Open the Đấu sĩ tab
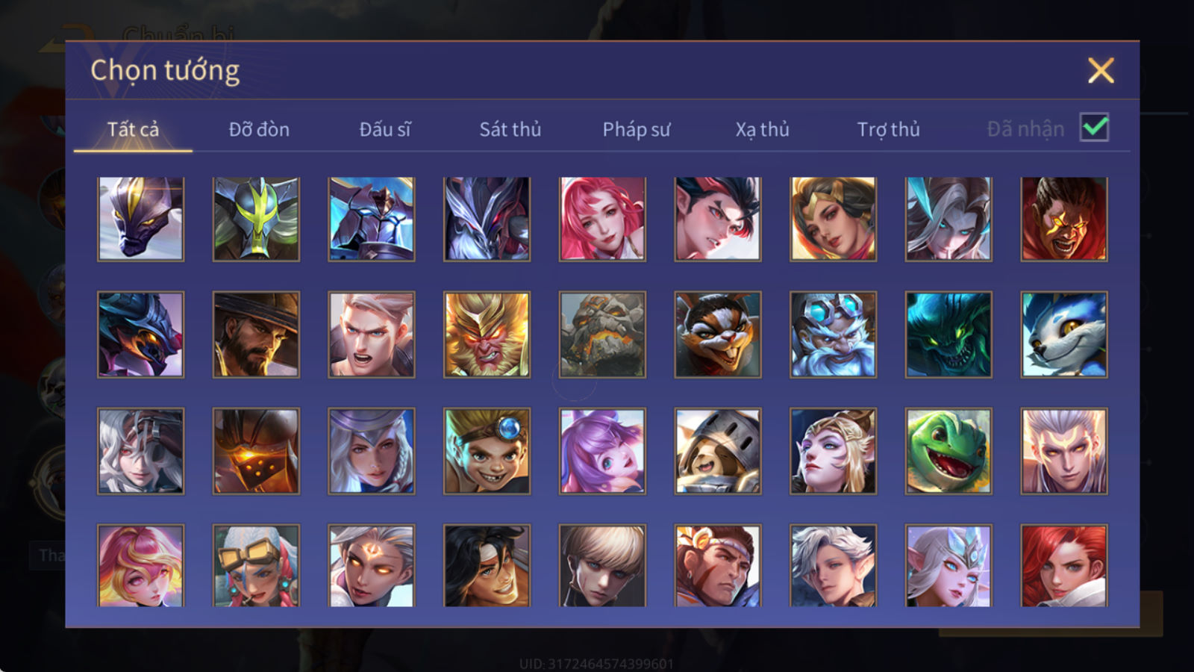 click(x=385, y=129)
